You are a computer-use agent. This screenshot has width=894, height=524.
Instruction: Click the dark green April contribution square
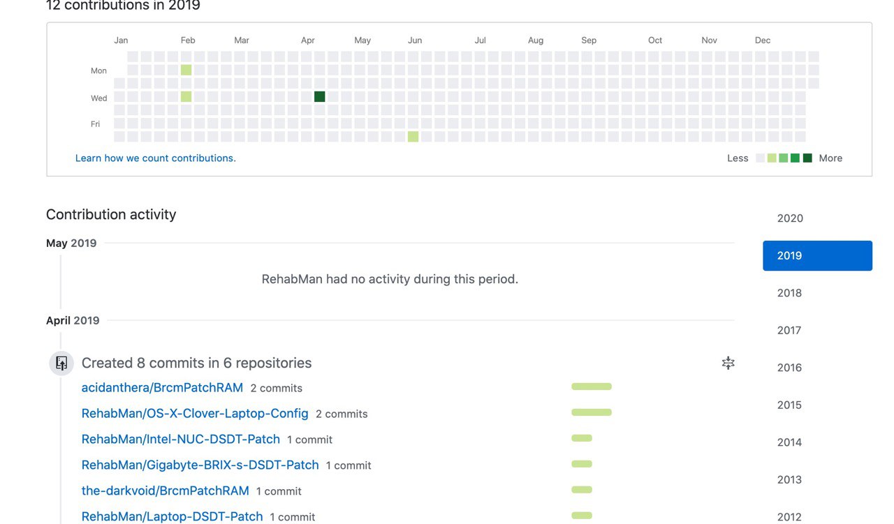320,96
